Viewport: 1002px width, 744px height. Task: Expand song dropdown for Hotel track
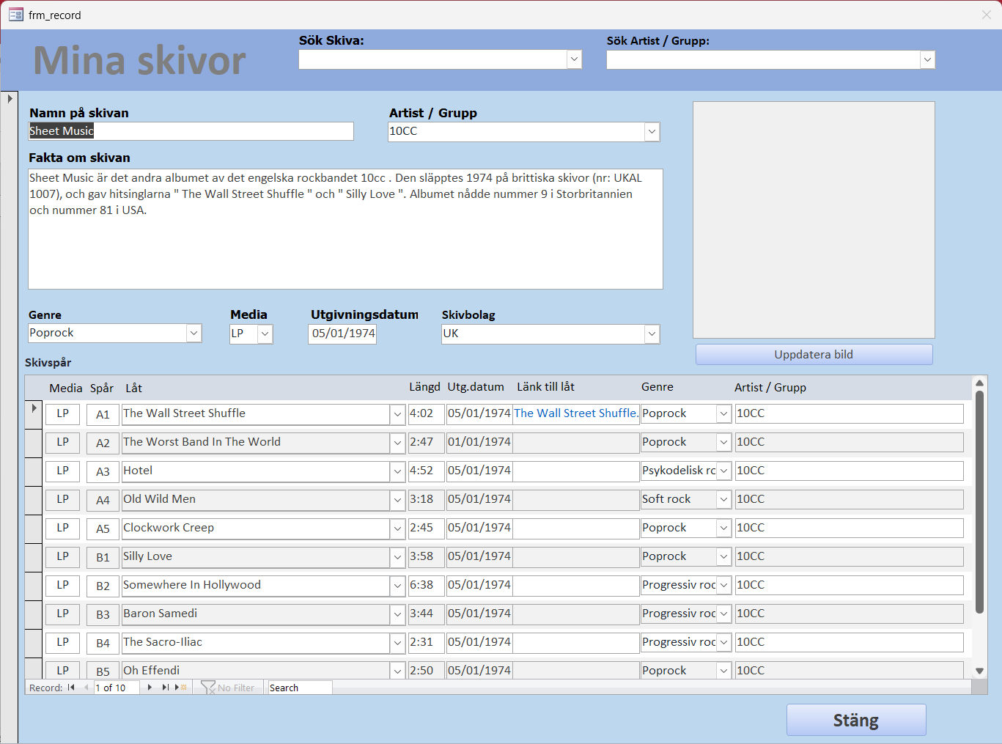click(397, 471)
